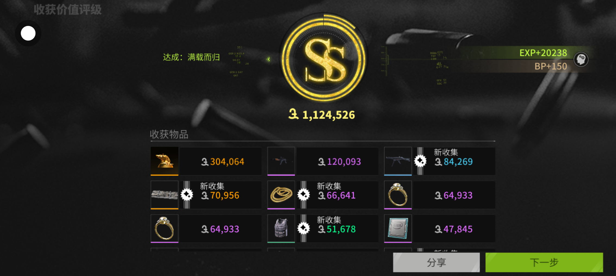This screenshot has height=276, width=616.
Task: Click the new-collection badge beside 70,956
Action: 187,195
